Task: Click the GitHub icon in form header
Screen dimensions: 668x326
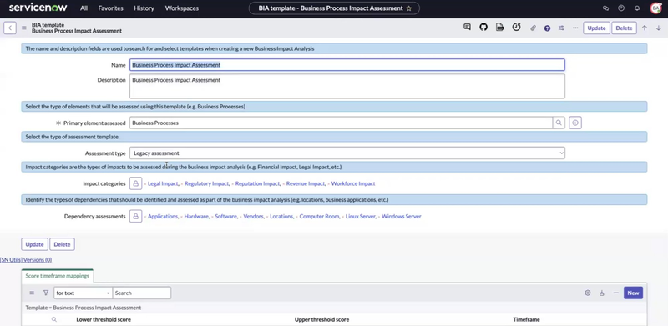Action: [483, 28]
